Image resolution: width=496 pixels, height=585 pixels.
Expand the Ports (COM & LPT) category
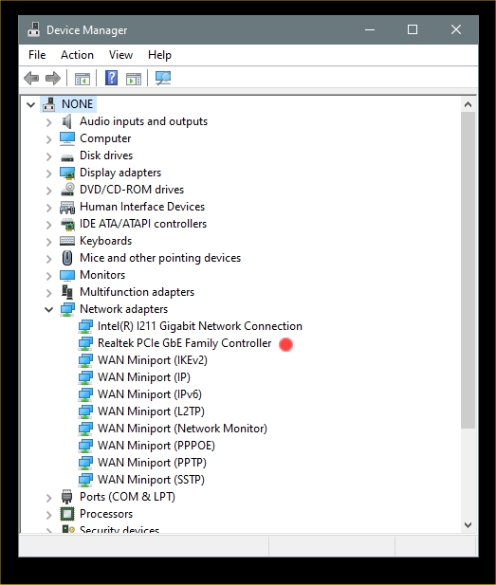coord(49,498)
